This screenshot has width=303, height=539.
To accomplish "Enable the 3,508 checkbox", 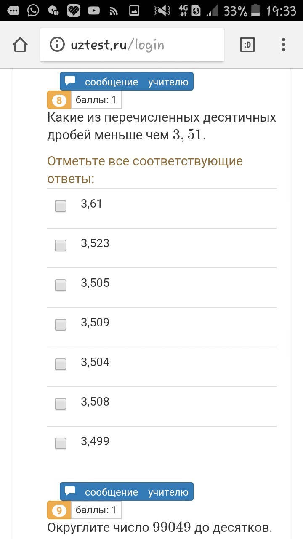I will [x=61, y=404].
